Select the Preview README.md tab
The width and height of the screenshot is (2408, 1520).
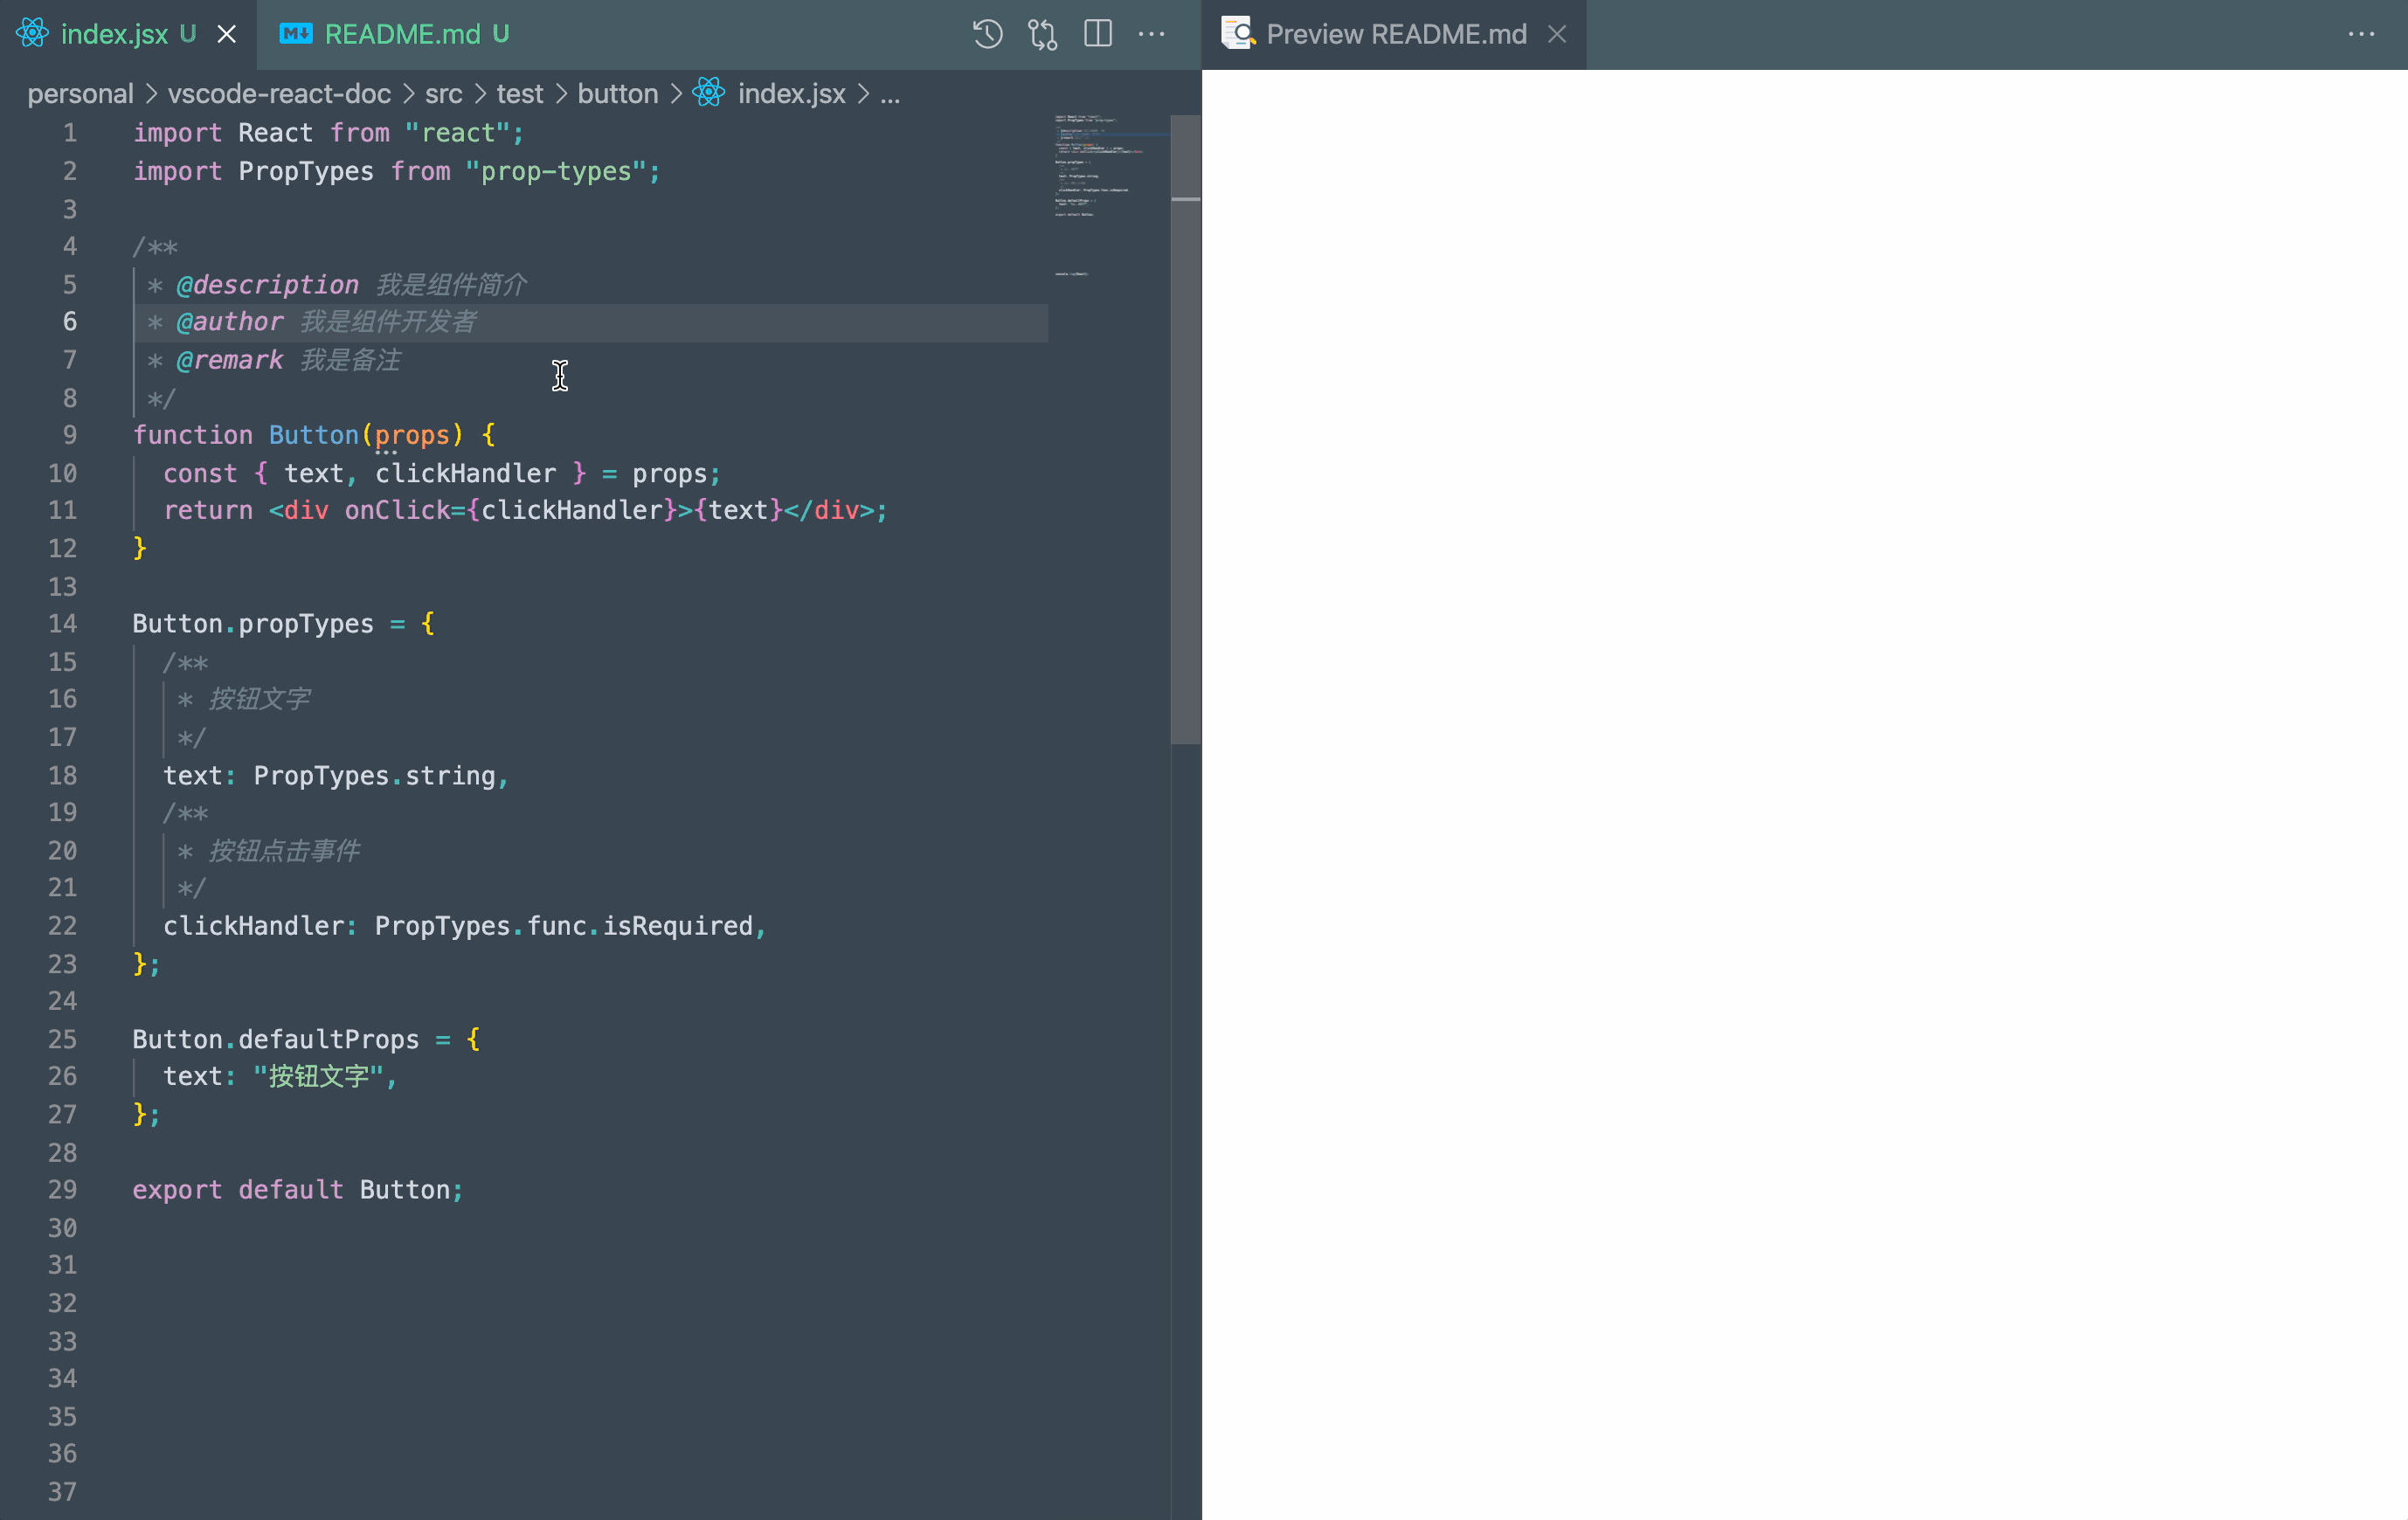[x=1396, y=33]
